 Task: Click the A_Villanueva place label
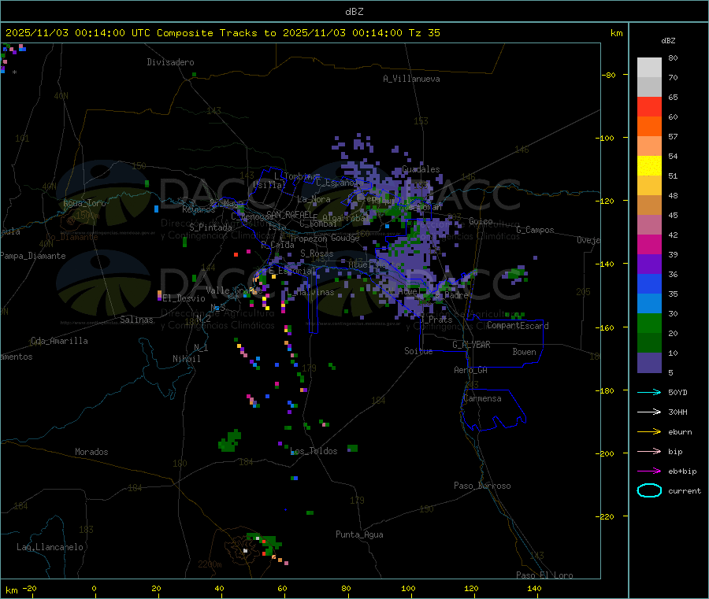(411, 79)
